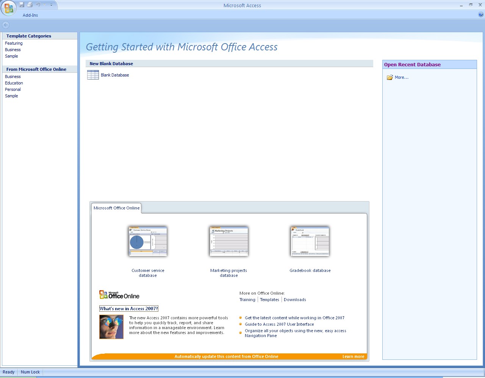
Task: Click the More folder icon in Open Recent Database
Action: point(390,77)
